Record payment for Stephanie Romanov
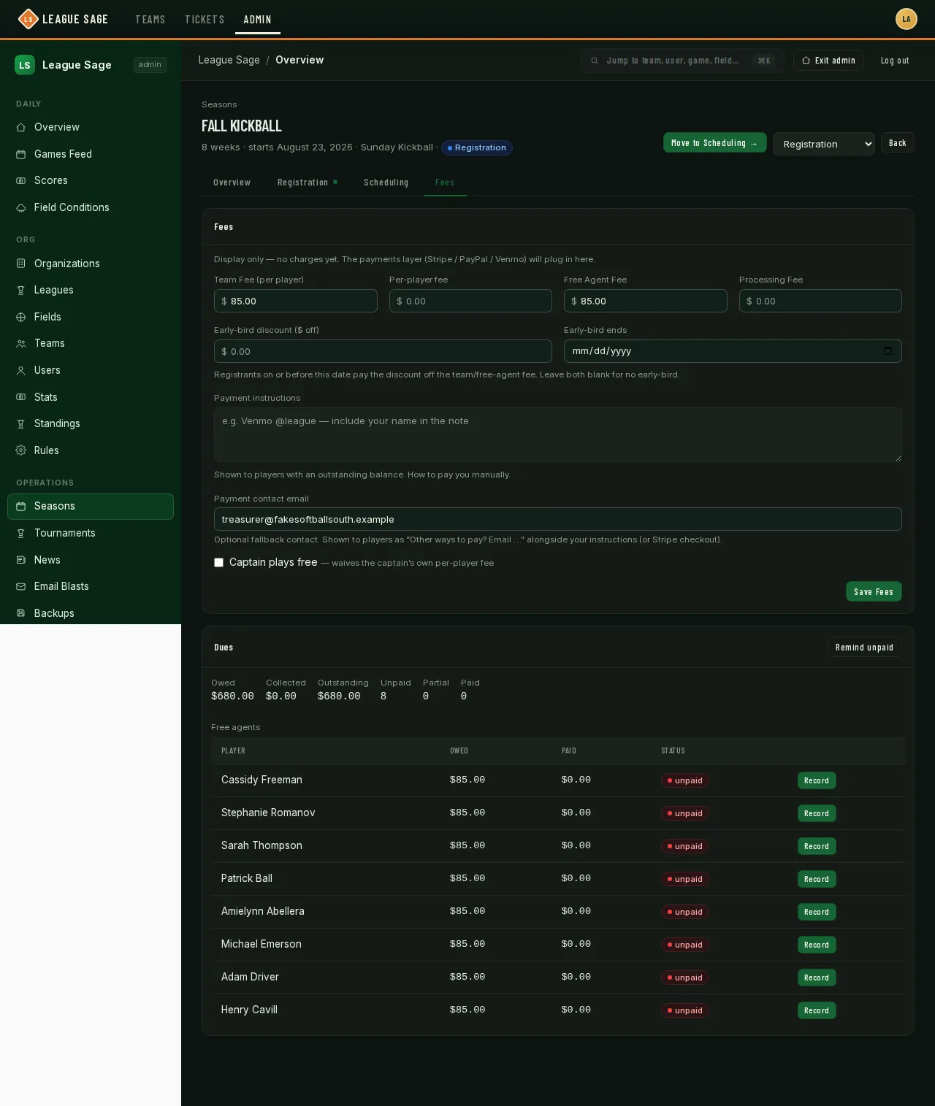 (817, 813)
